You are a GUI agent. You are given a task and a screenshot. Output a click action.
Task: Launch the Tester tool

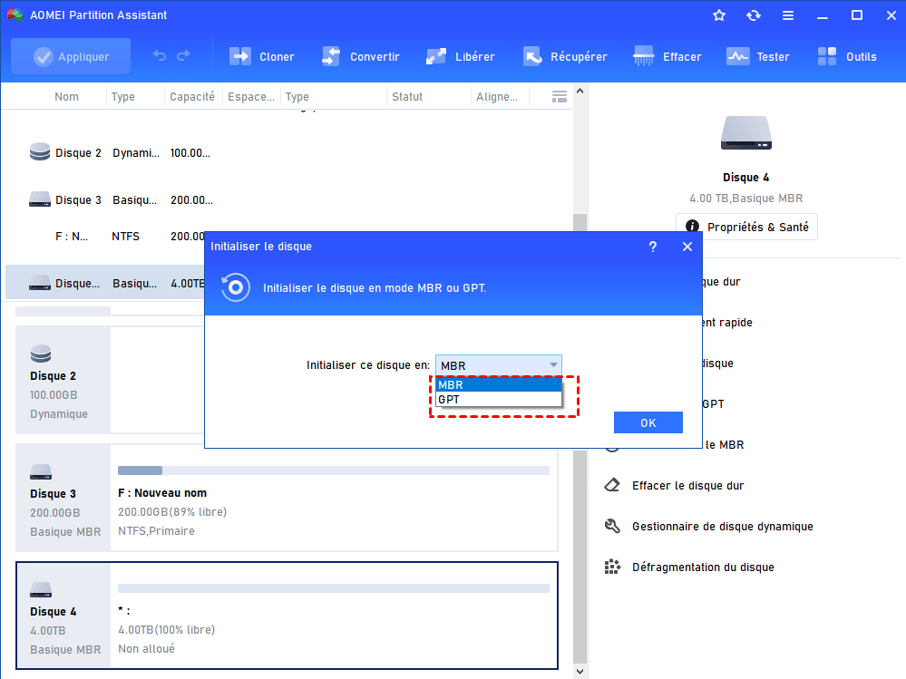tap(738, 56)
